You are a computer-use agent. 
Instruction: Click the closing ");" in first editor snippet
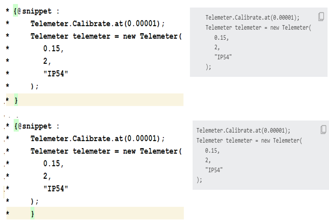coord(35,86)
